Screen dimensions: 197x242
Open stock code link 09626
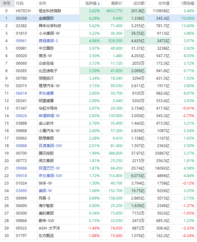[x=21, y=116]
